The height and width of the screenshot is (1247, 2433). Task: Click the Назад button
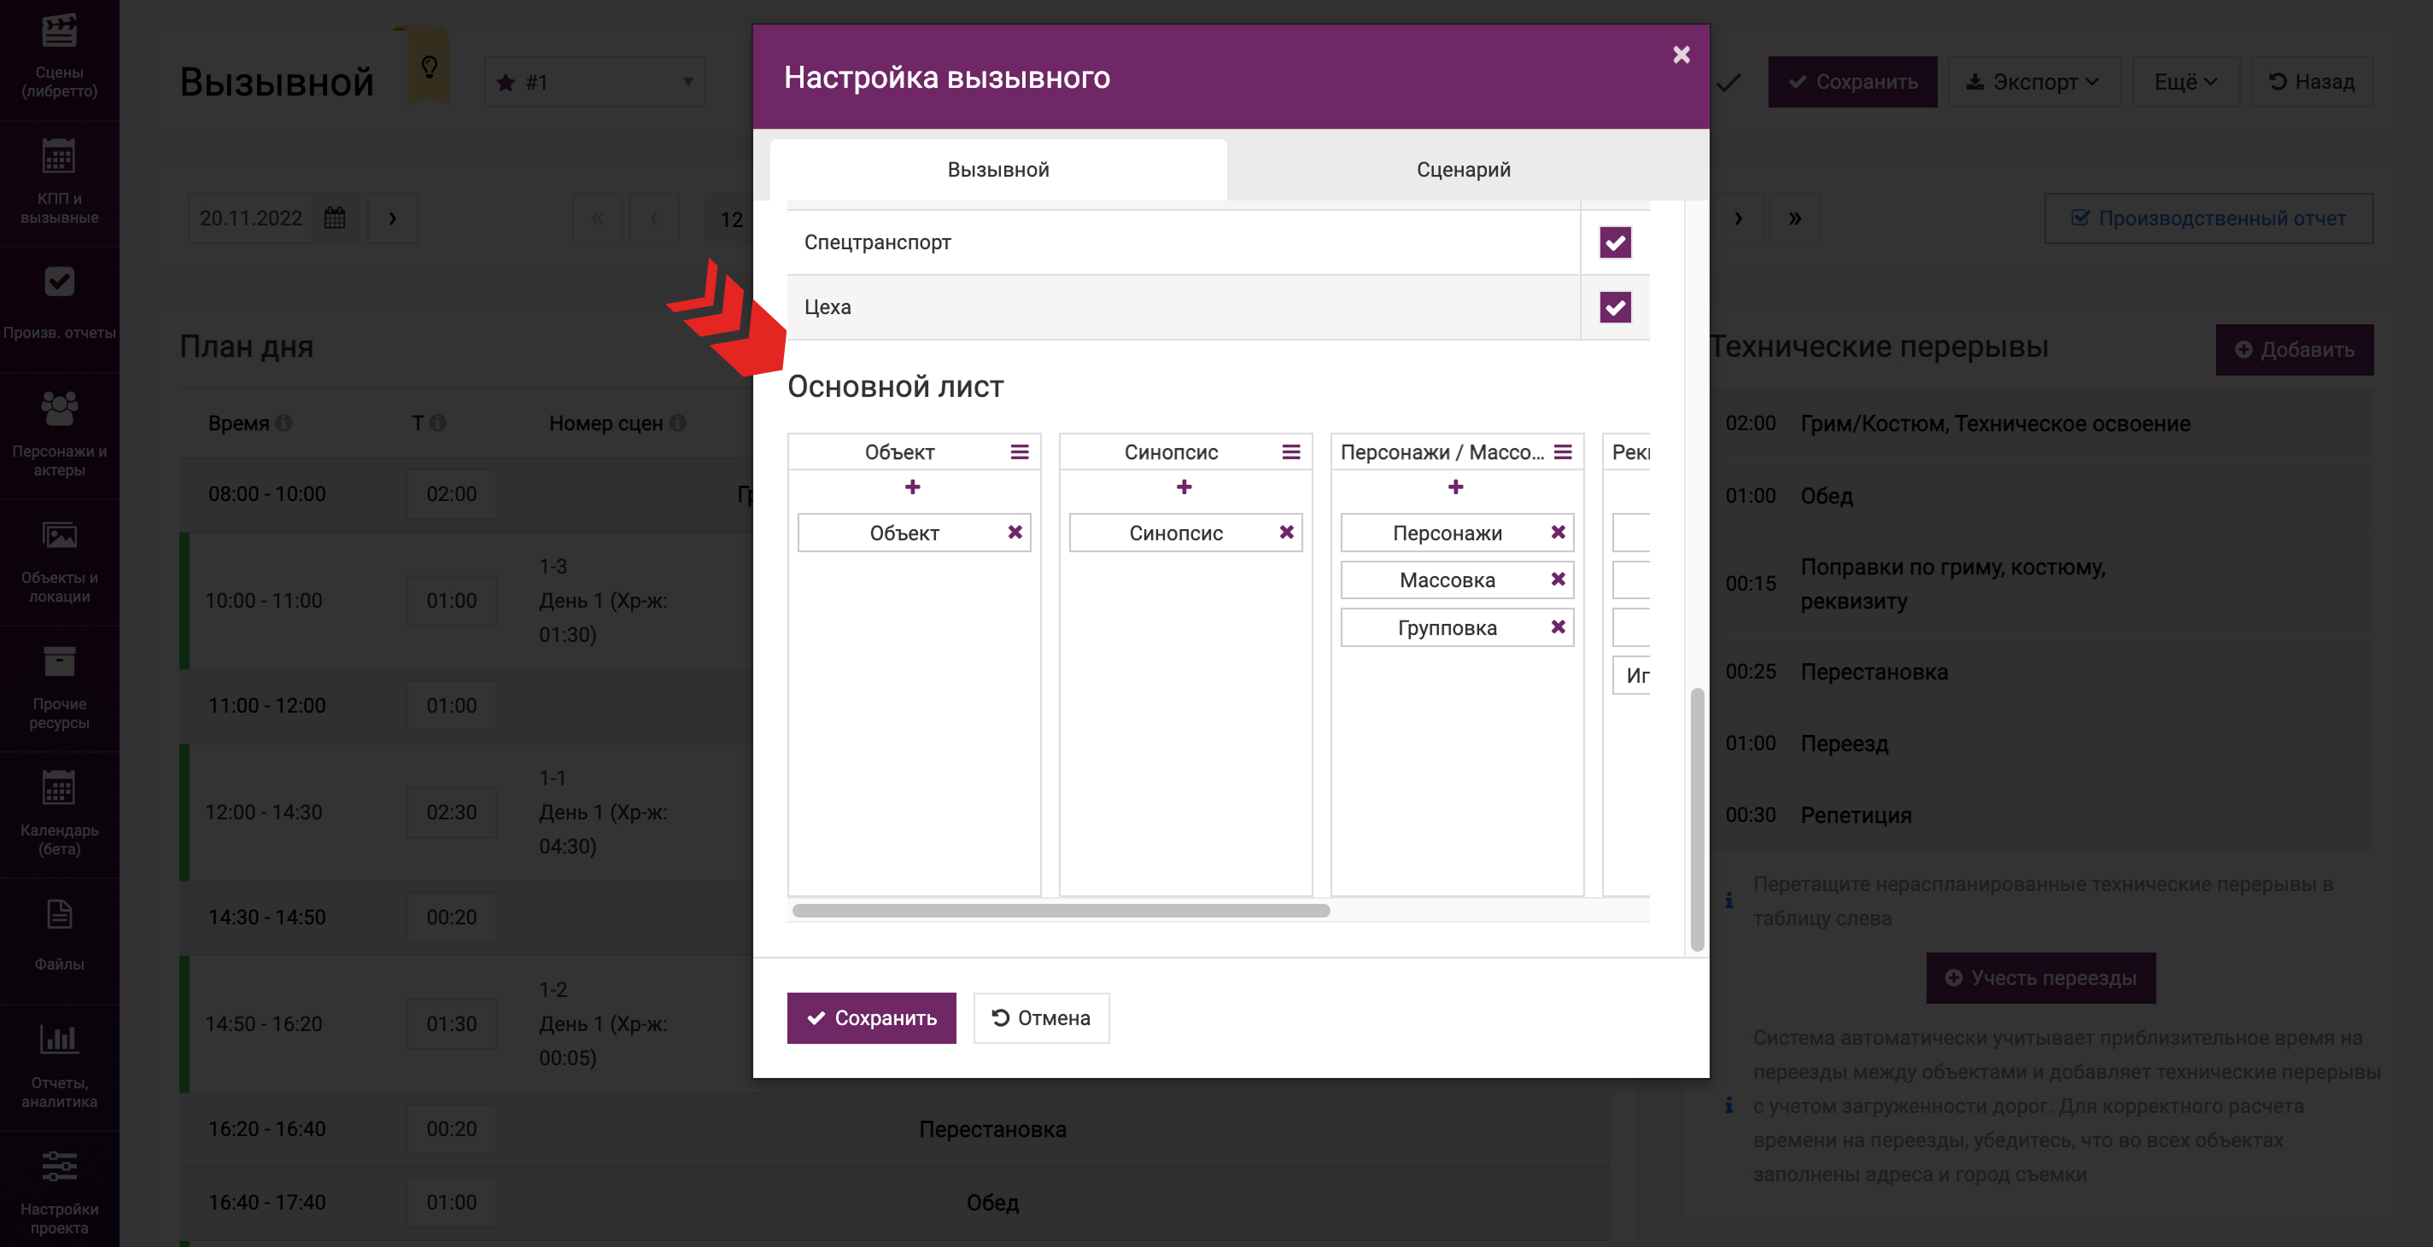2311,82
